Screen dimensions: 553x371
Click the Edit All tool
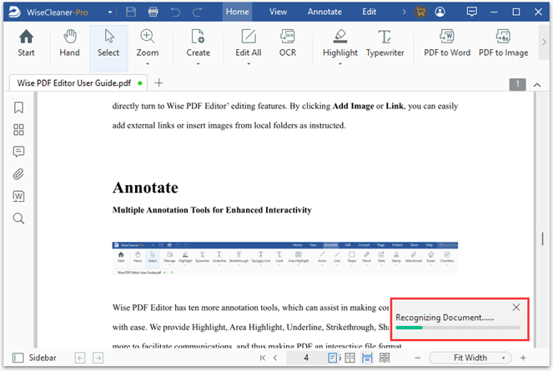tap(249, 43)
